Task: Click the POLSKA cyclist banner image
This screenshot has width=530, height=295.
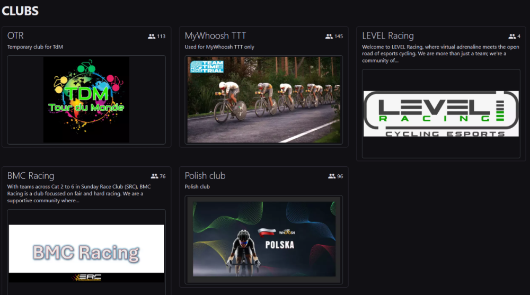Action: [x=263, y=240]
